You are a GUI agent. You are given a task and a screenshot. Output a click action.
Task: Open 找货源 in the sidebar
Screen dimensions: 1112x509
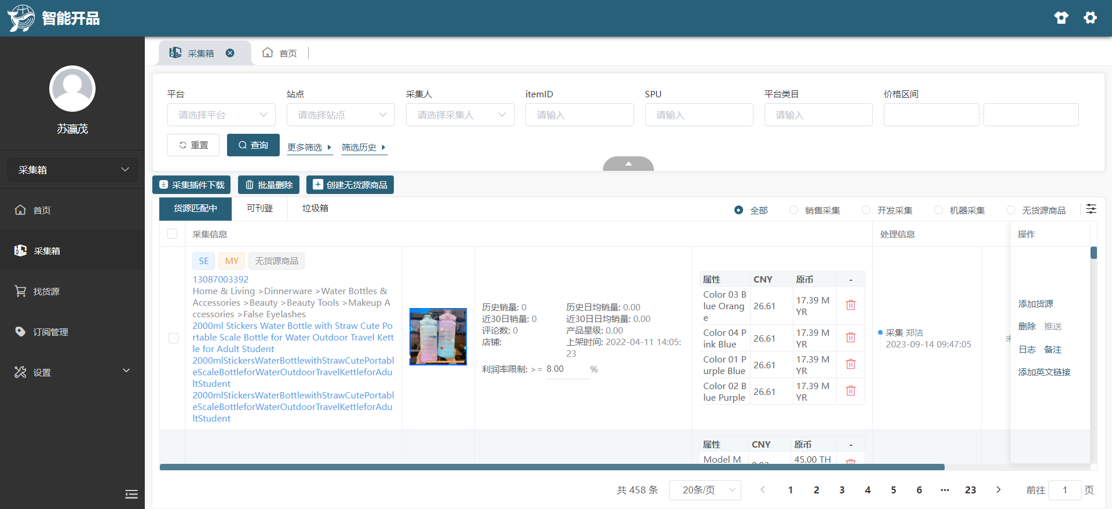pos(72,291)
